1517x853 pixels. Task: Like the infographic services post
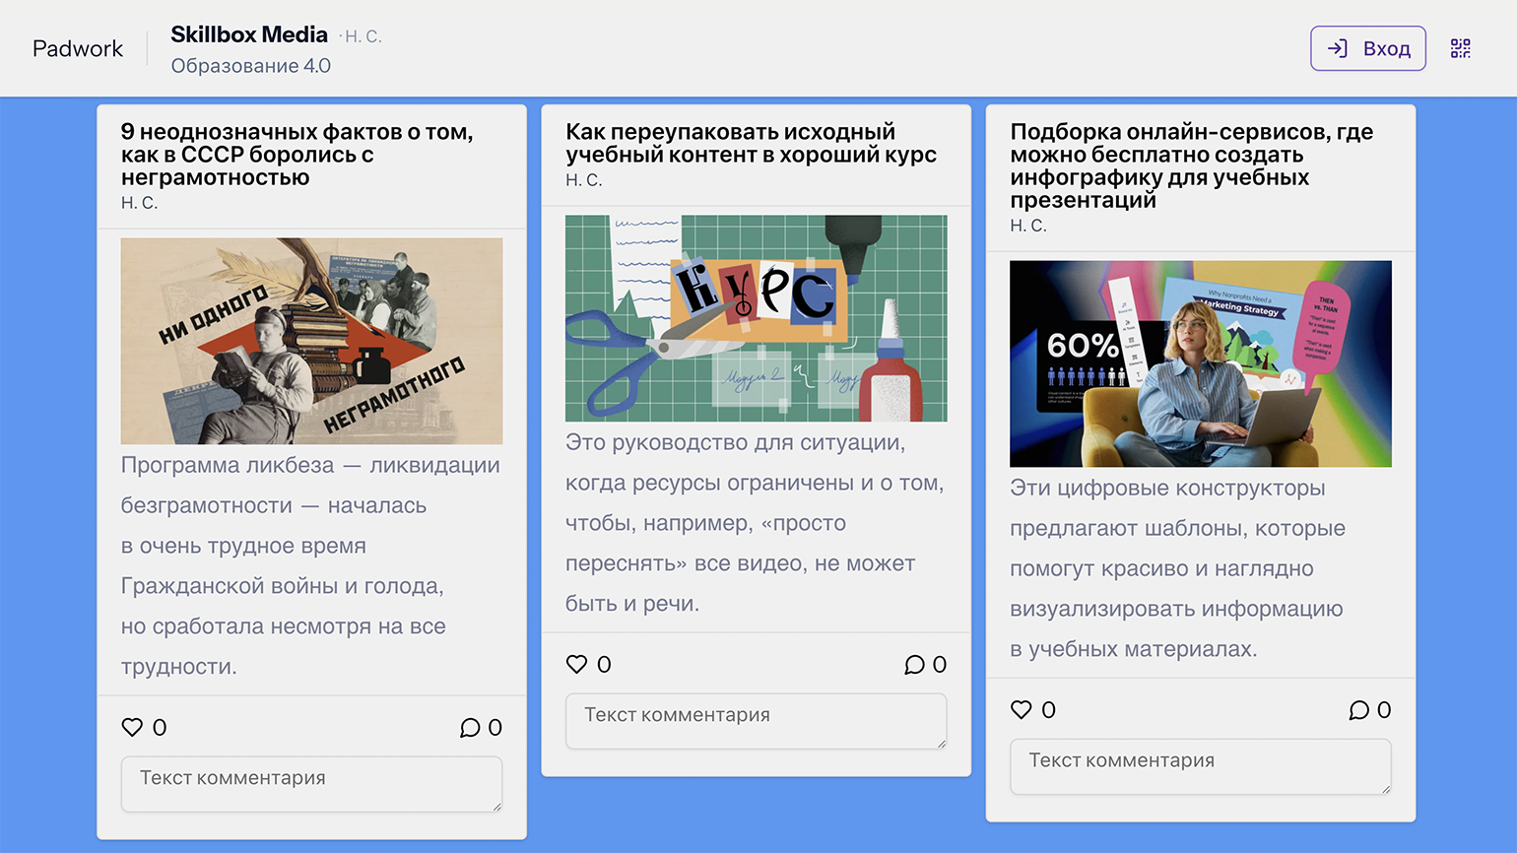pyautogui.click(x=1022, y=709)
